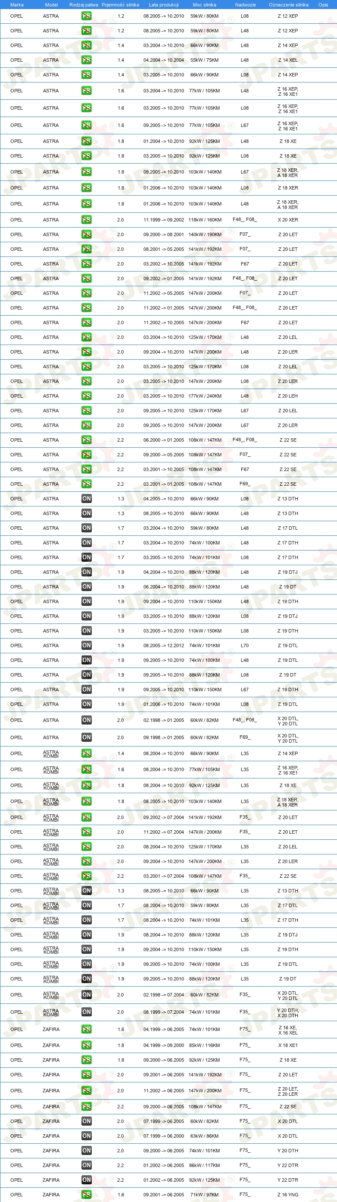Select the 'L70' body code cell
Screen dimensions: 337x1202
click(x=244, y=645)
